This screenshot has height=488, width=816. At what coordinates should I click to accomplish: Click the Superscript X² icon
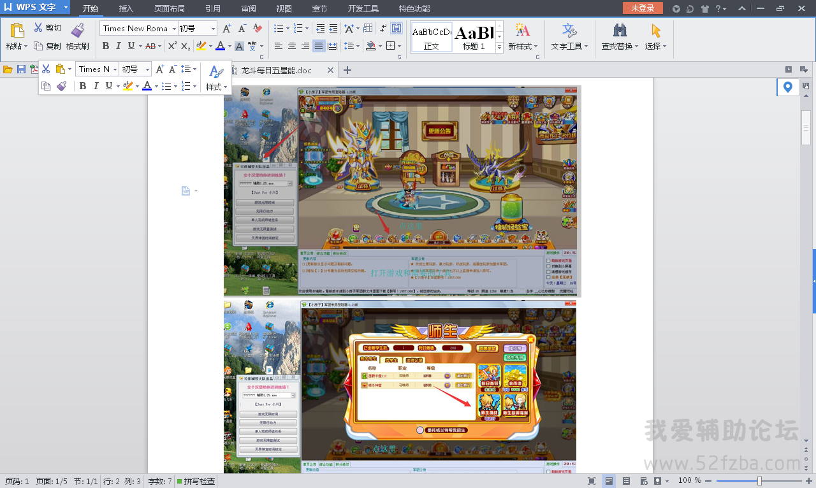click(x=172, y=46)
